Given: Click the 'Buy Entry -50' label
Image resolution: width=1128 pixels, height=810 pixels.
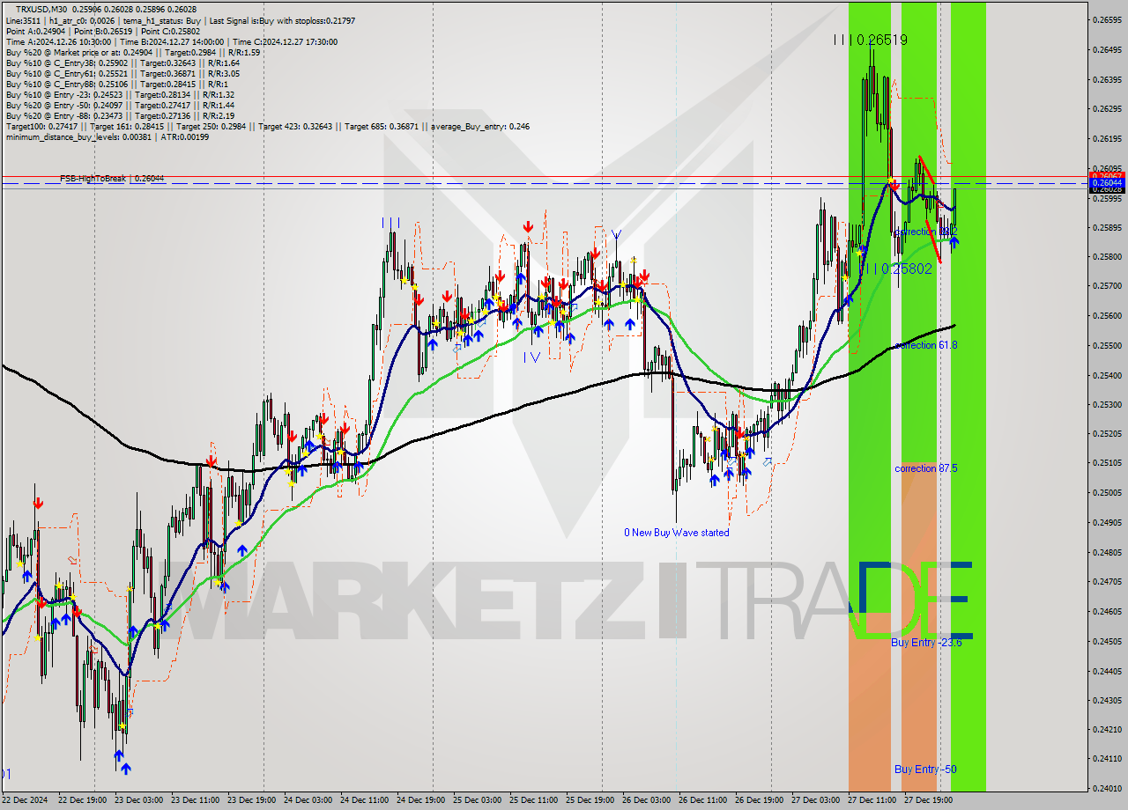Looking at the screenshot, I should point(925,769).
